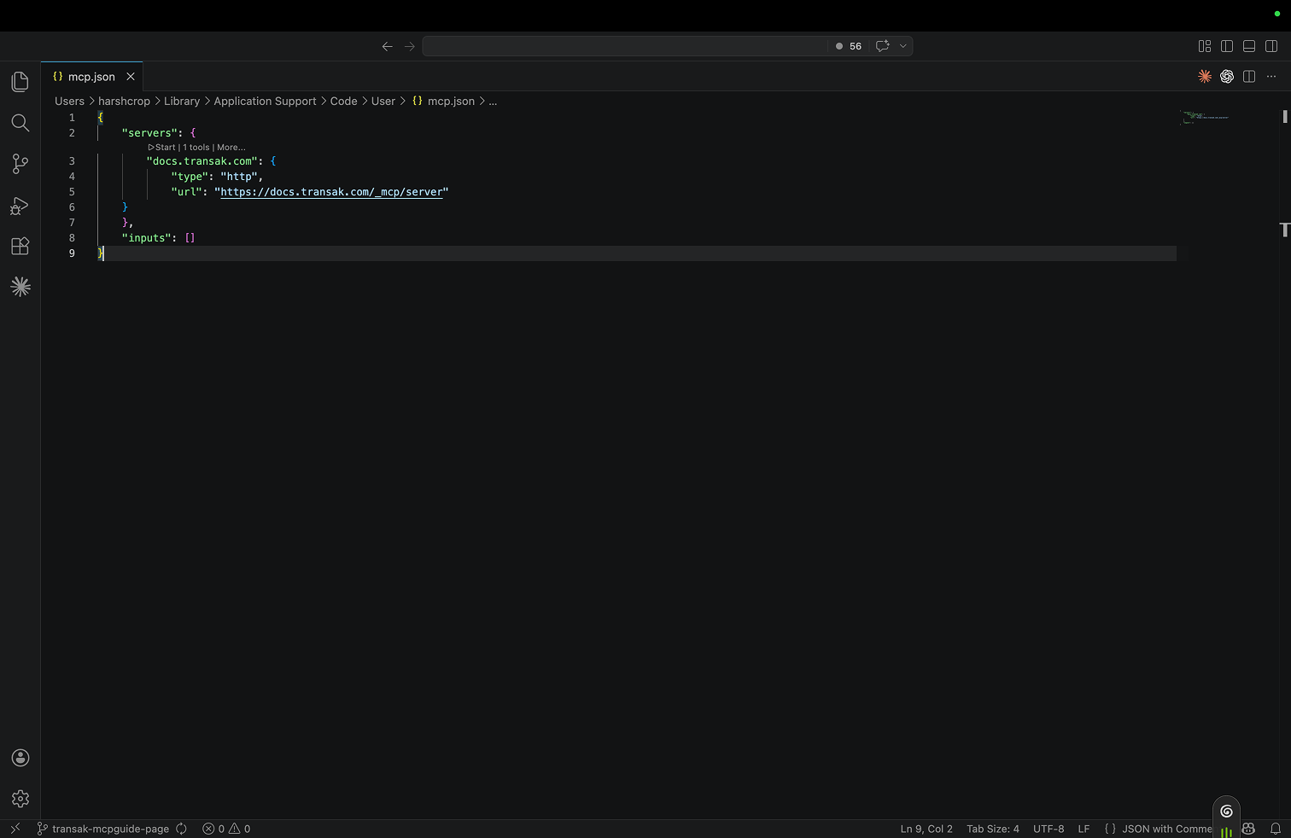Open the Search view

pos(20,122)
